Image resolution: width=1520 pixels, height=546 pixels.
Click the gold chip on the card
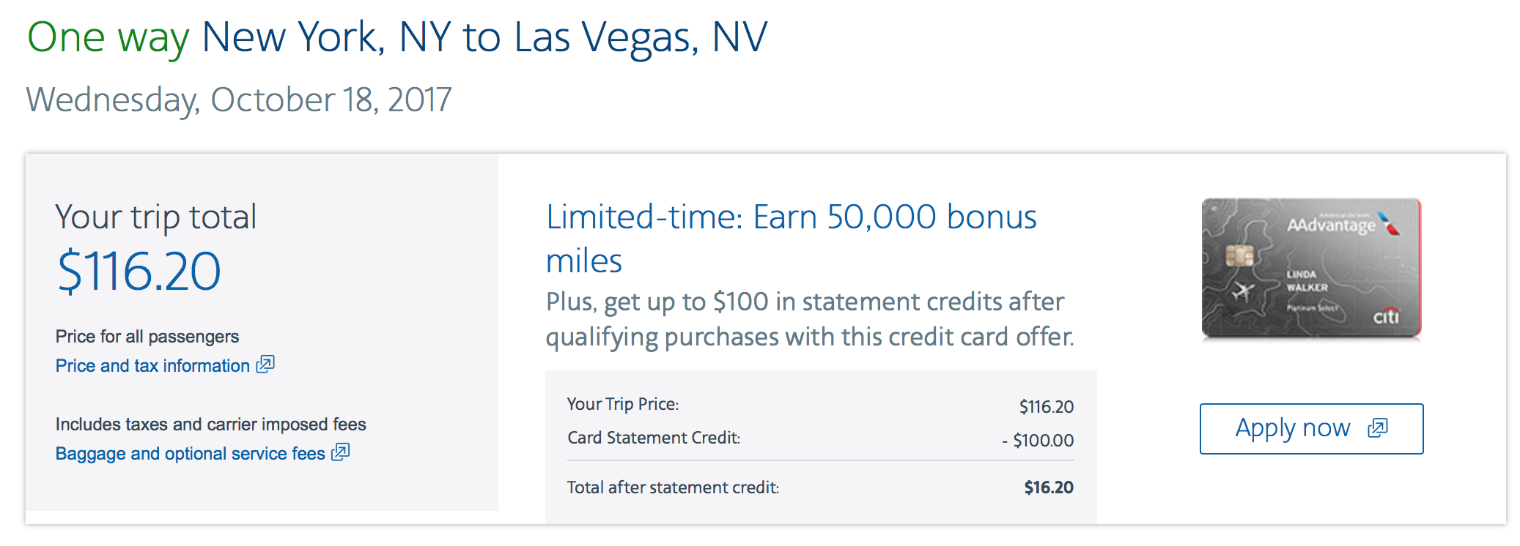1239,256
